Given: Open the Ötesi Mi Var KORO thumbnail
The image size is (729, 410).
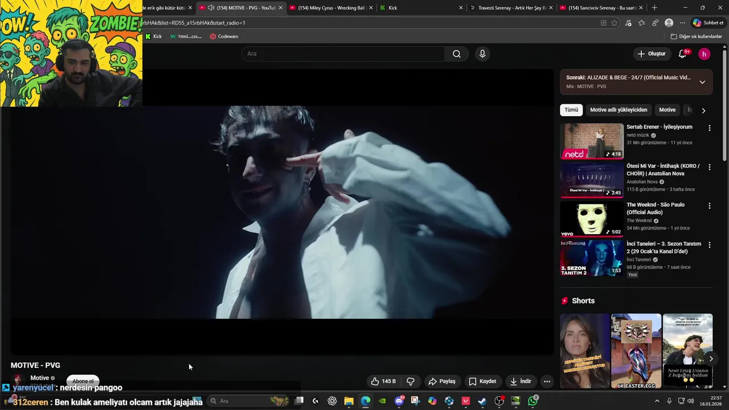Looking at the screenshot, I should [x=592, y=180].
